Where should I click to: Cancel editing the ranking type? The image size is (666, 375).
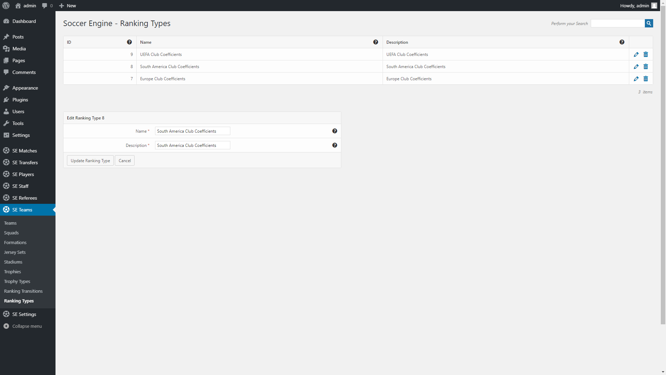click(125, 160)
